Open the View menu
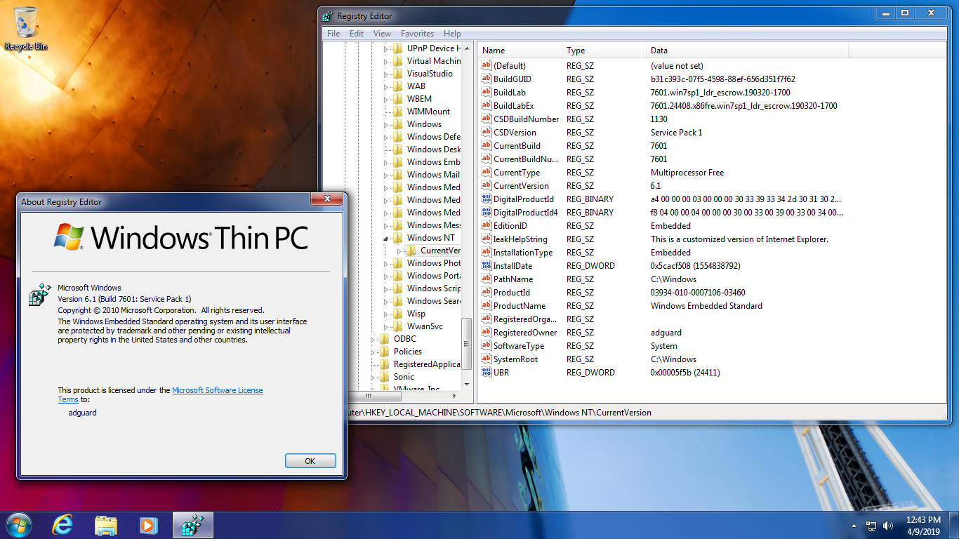Viewport: 959px width, 539px height. point(382,34)
